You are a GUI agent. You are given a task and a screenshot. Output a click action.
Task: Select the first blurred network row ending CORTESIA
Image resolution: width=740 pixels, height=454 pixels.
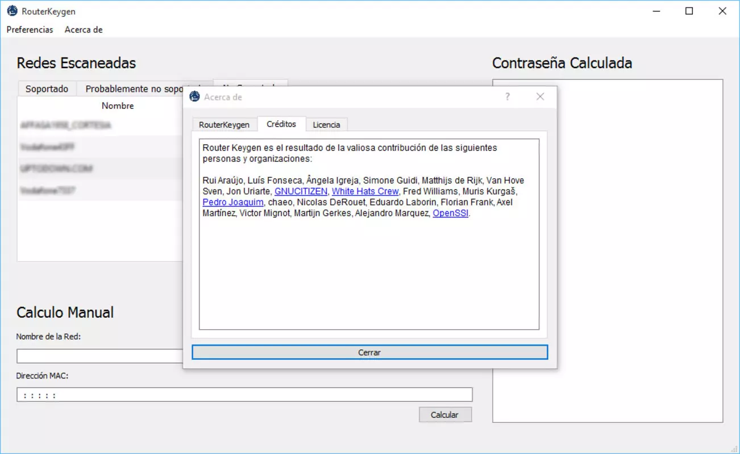[x=100, y=125]
